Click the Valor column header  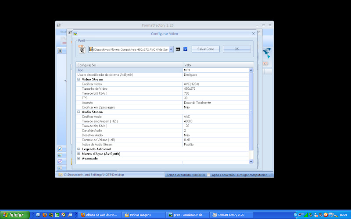pyautogui.click(x=218, y=65)
